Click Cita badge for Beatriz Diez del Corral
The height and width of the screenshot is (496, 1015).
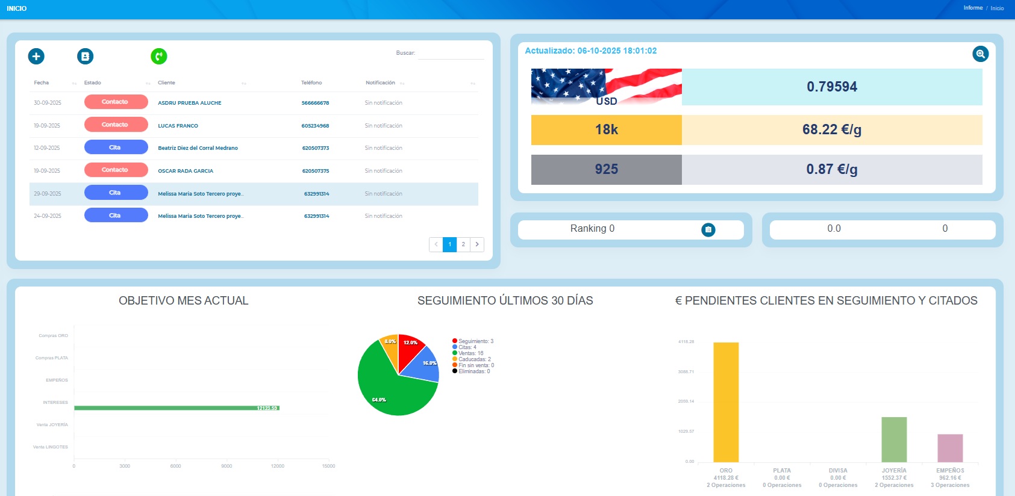point(116,147)
